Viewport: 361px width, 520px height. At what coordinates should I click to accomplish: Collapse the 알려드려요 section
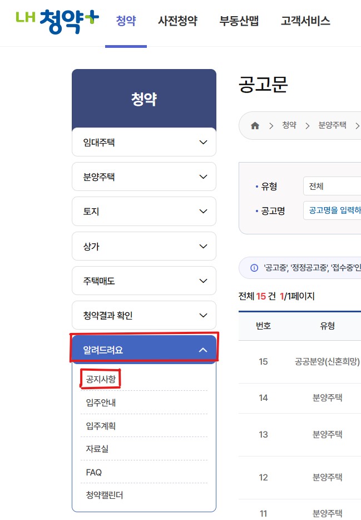pyautogui.click(x=144, y=350)
